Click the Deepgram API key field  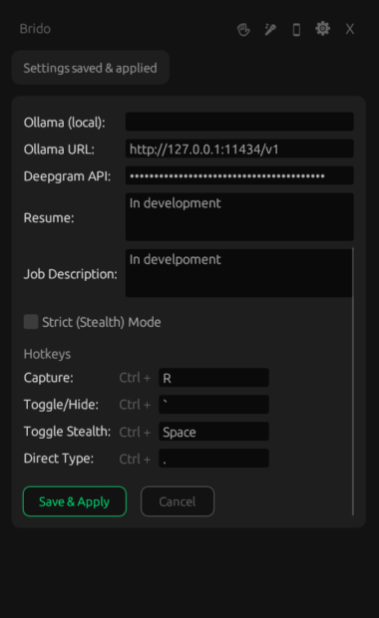coord(239,175)
